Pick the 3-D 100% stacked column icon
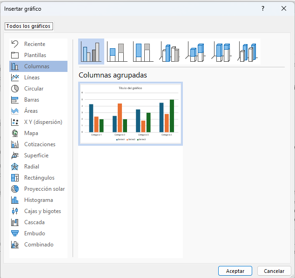 tap(221, 52)
